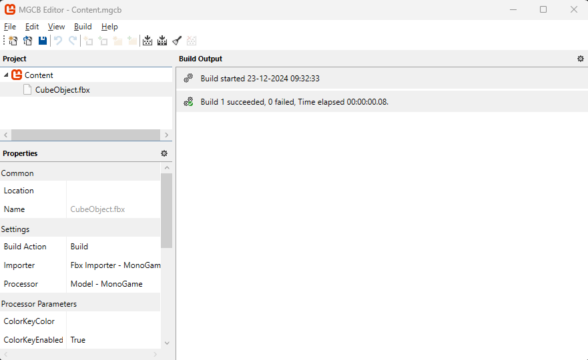Click the Name field showing CubeObject.fbx
Image resolution: width=588 pixels, height=360 pixels.
pos(113,209)
